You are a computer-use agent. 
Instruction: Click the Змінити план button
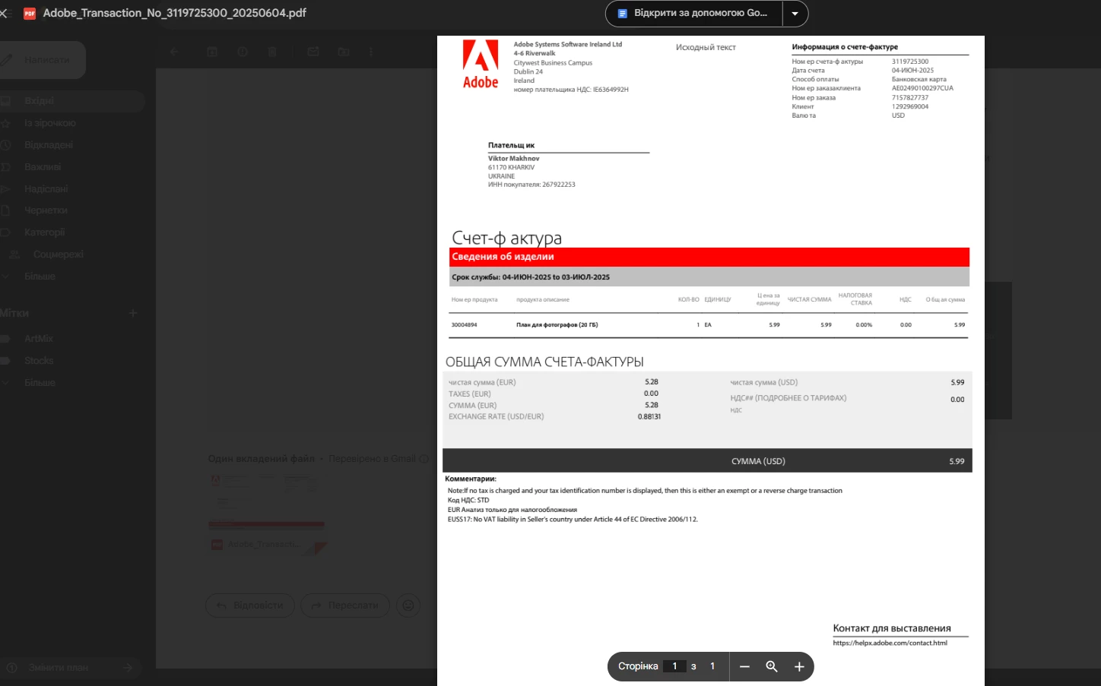(70, 668)
